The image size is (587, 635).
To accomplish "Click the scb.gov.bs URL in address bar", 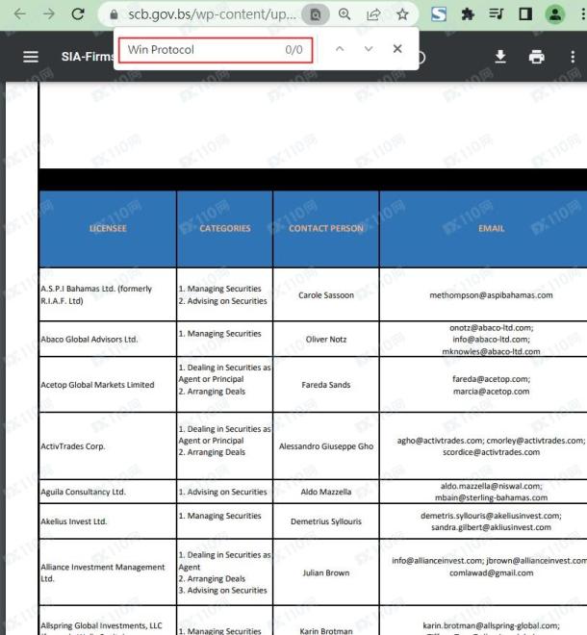I will pos(212,14).
